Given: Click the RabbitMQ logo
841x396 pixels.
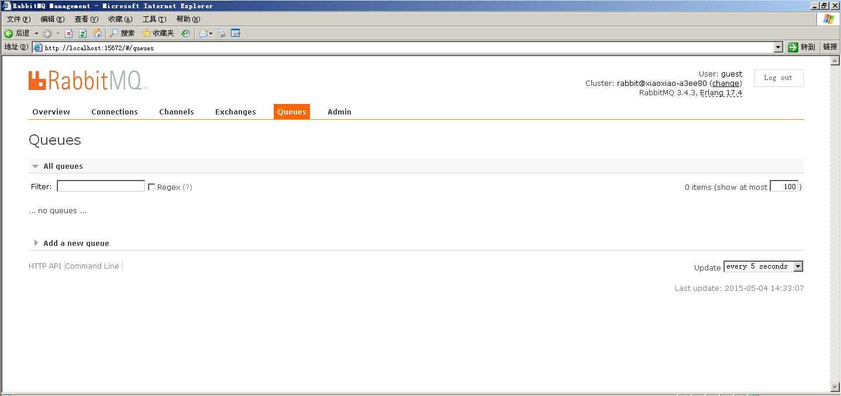Looking at the screenshot, I should 87,81.
